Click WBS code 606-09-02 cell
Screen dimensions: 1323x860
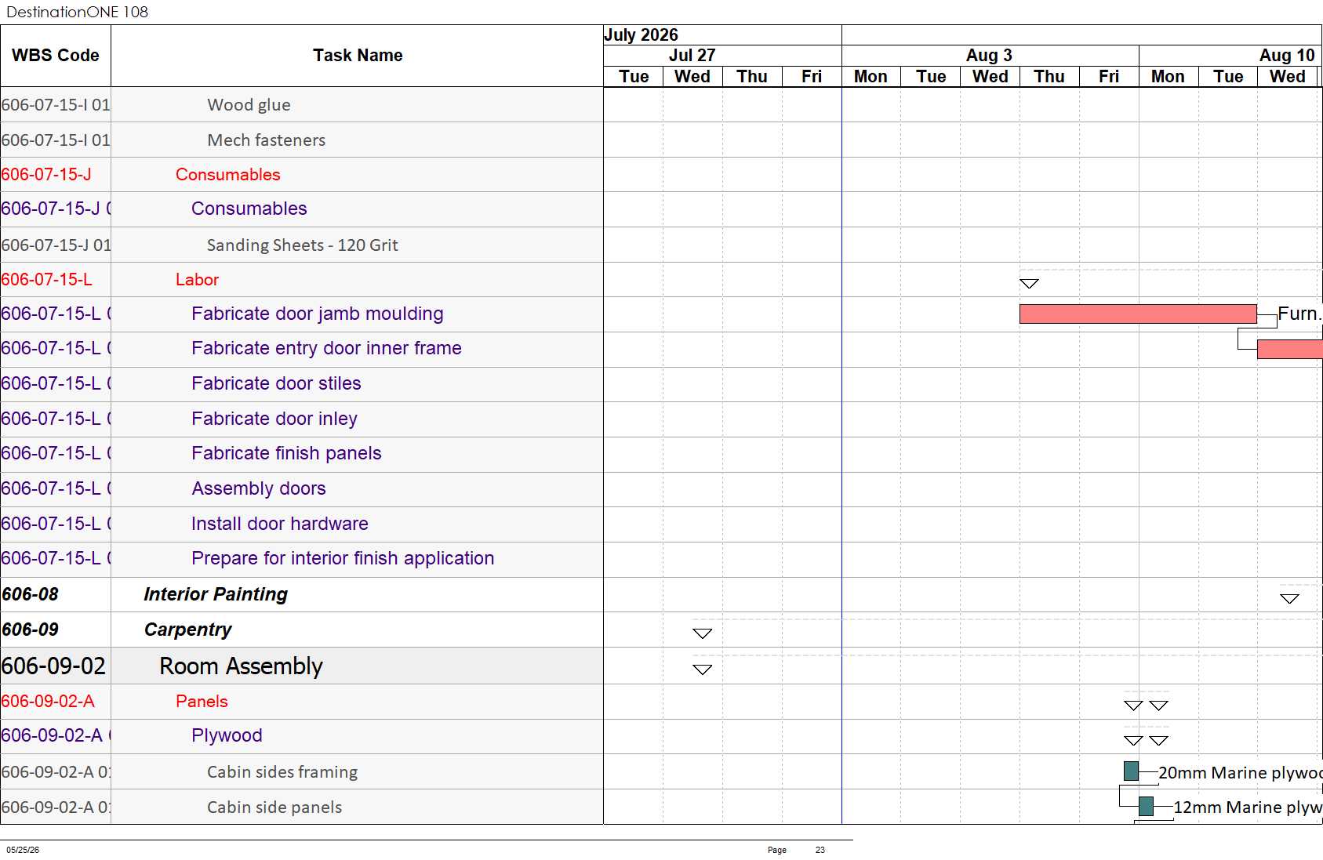(56, 666)
